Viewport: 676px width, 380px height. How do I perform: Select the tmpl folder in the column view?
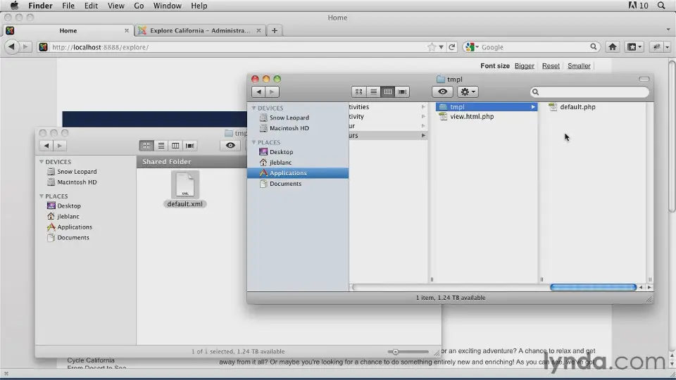486,107
